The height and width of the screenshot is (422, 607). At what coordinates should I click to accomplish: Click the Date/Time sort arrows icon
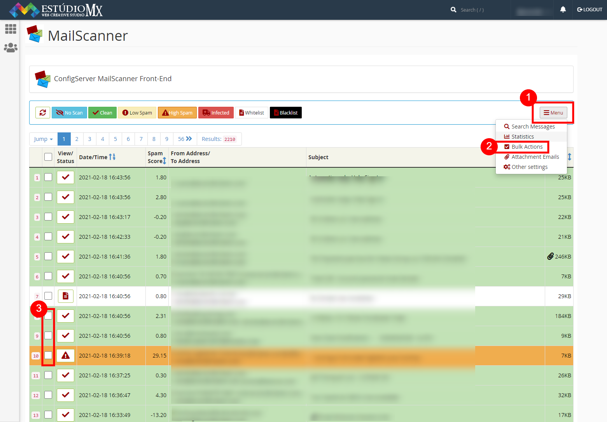pos(112,157)
